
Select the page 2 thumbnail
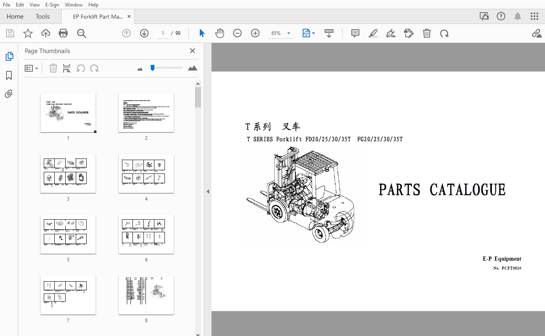(146, 113)
